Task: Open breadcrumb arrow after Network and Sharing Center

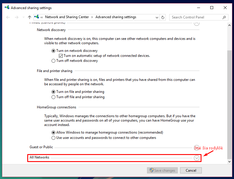Action: click(x=92, y=17)
